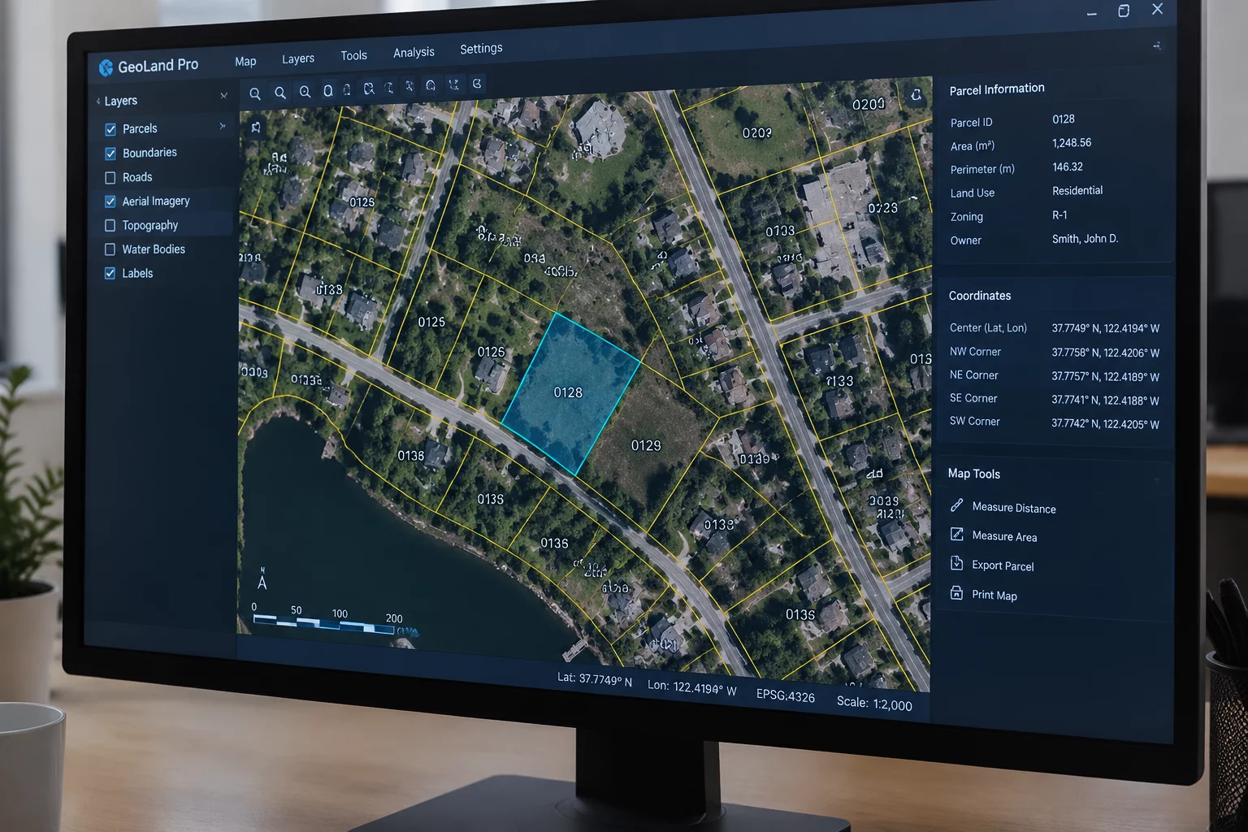Click the Export Parcel file icon

956,564
